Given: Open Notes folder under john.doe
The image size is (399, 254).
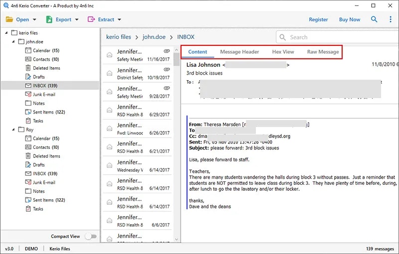Looking at the screenshot, I should tap(35, 103).
